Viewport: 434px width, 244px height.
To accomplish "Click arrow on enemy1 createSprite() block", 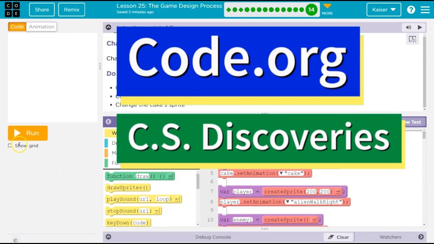I will point(314,220).
